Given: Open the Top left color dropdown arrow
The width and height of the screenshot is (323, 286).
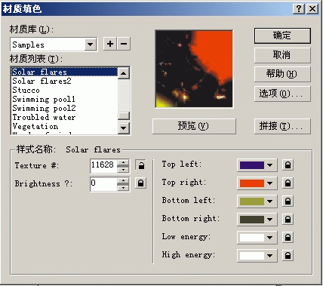Looking at the screenshot, I should point(270,165).
